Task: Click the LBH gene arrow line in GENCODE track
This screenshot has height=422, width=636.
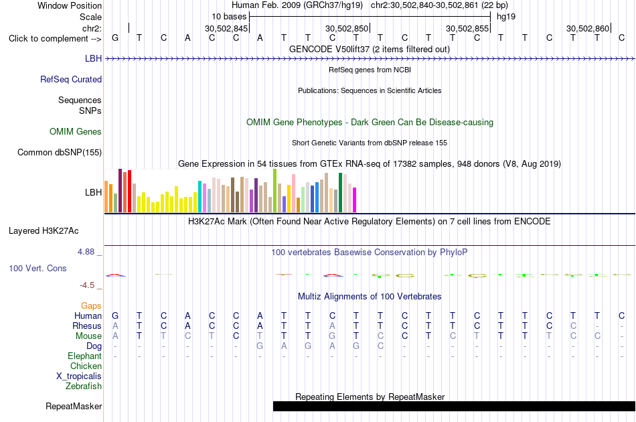Action: [x=370, y=59]
